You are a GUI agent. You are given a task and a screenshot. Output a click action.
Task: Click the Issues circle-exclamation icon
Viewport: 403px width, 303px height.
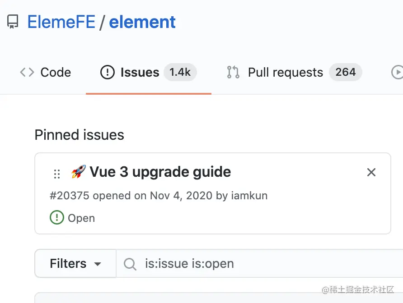click(108, 72)
